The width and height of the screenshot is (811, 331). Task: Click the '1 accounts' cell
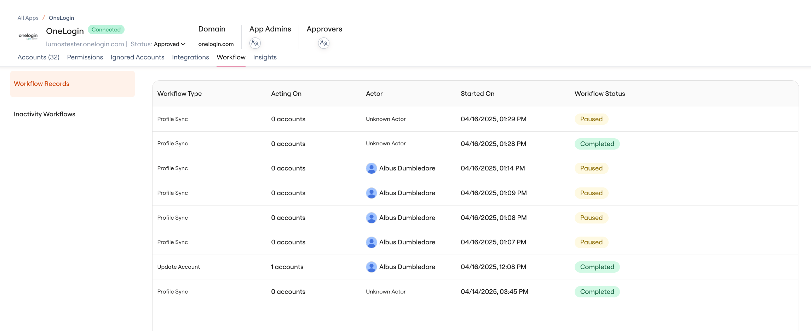(287, 267)
